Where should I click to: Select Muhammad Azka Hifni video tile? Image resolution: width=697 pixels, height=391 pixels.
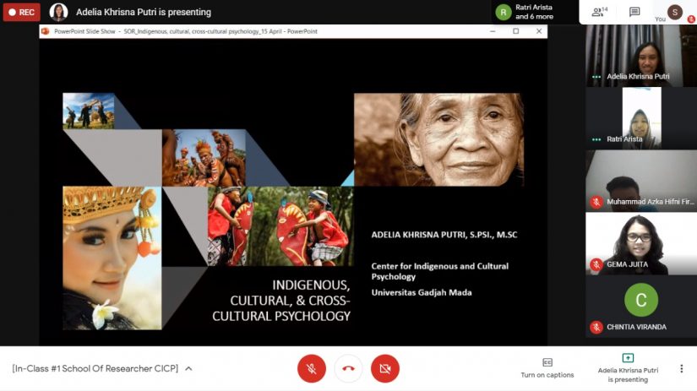point(640,180)
